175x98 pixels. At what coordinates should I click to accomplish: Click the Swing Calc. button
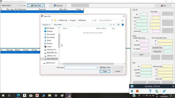coord(157,51)
